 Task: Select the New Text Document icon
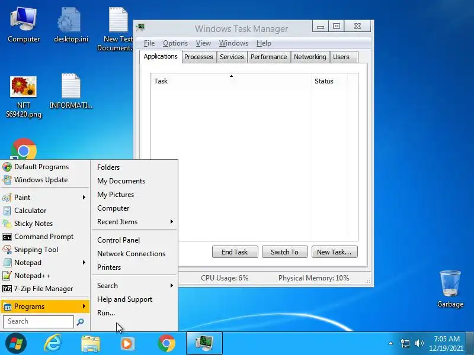click(116, 29)
